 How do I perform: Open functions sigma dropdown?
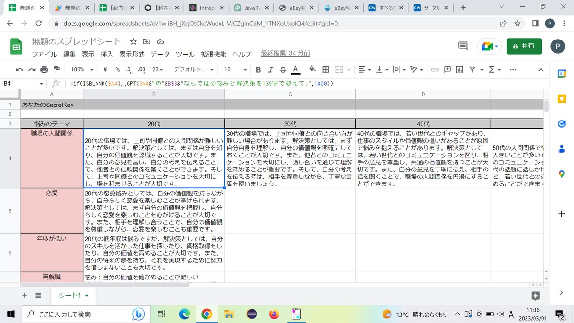(x=495, y=70)
